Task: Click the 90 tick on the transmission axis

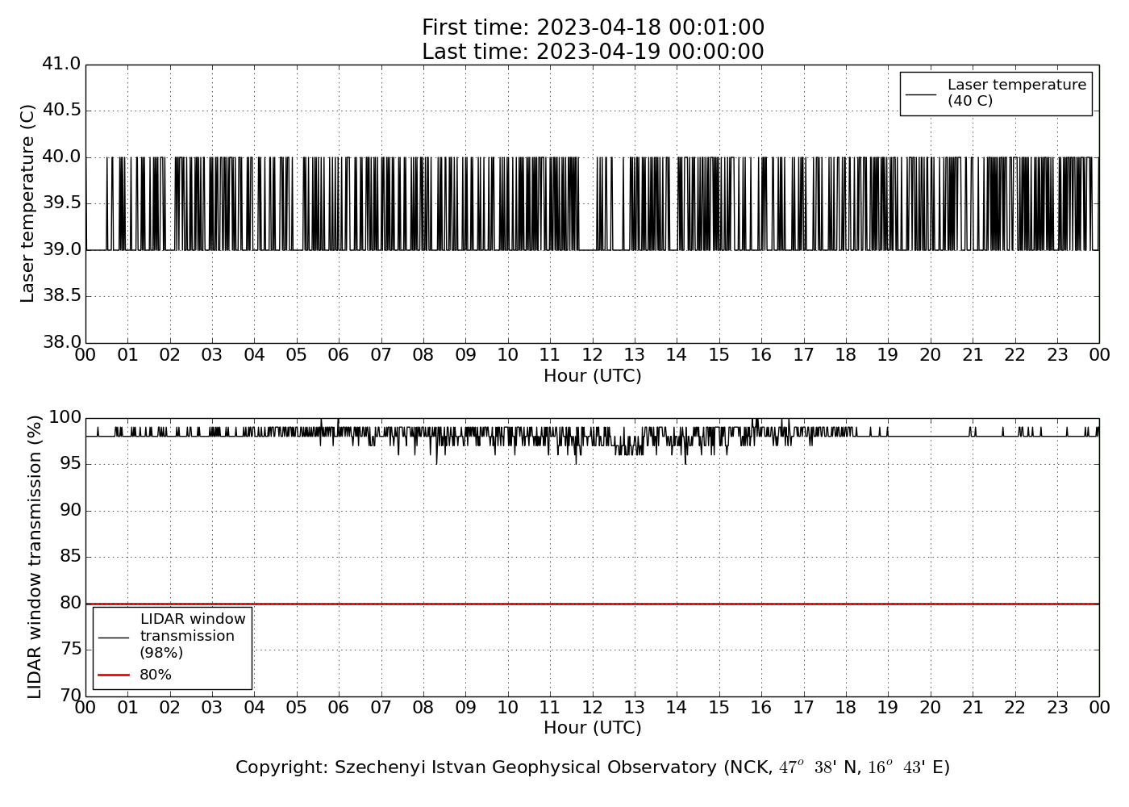Action: pyautogui.click(x=71, y=510)
